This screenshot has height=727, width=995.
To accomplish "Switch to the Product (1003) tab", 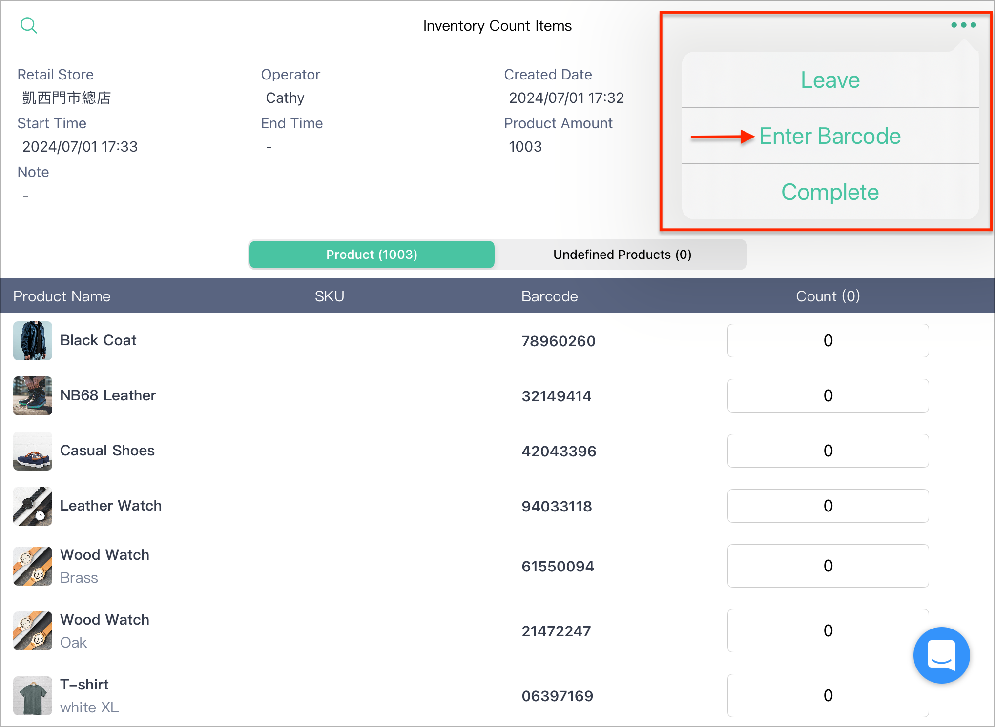I will tap(372, 255).
